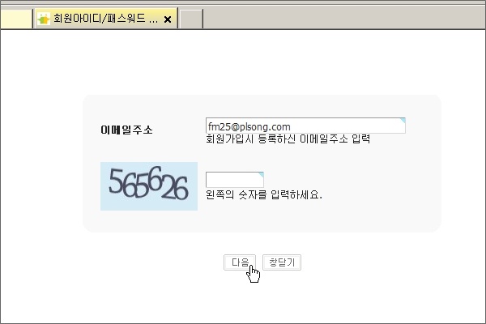Screen dimensions: 486x324
Task: Click the blank white page area below the buttons
Action: 243,297
